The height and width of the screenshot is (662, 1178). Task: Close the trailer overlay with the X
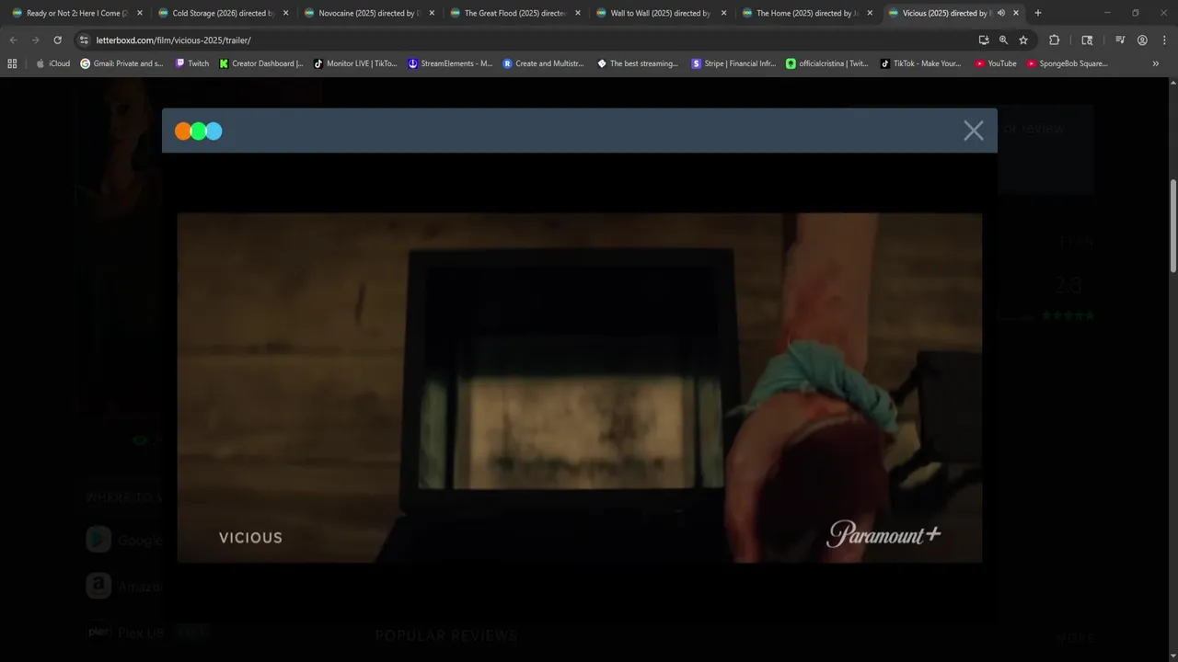[973, 131]
